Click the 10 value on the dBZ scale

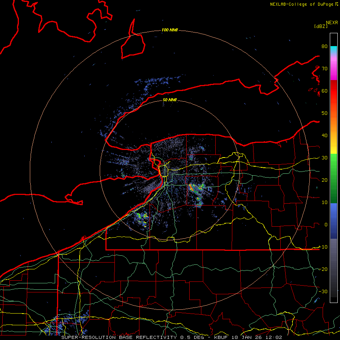(325, 202)
